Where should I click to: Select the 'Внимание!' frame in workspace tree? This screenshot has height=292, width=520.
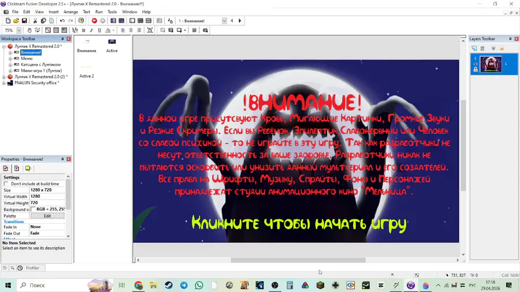pos(31,53)
